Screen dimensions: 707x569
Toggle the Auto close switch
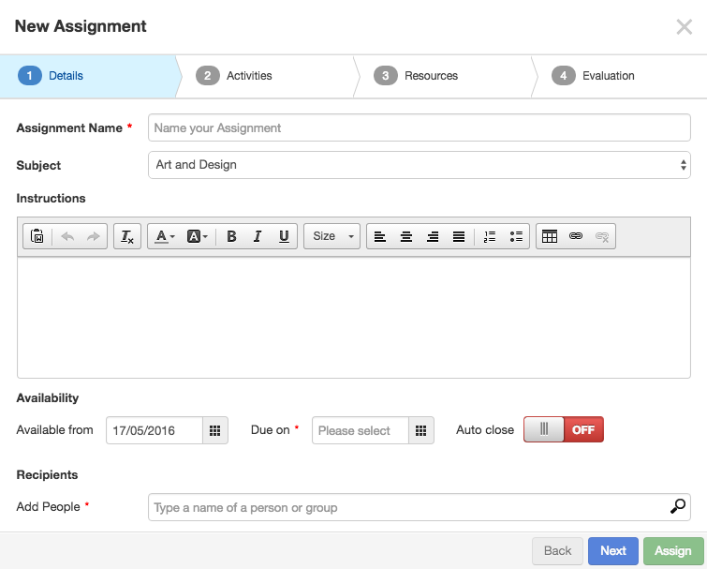click(x=564, y=429)
